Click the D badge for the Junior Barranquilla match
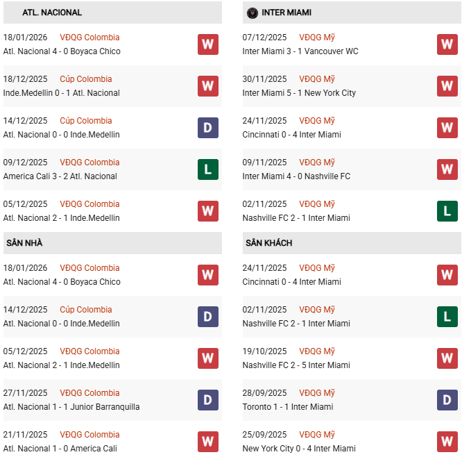462x457 pixels. click(x=207, y=400)
